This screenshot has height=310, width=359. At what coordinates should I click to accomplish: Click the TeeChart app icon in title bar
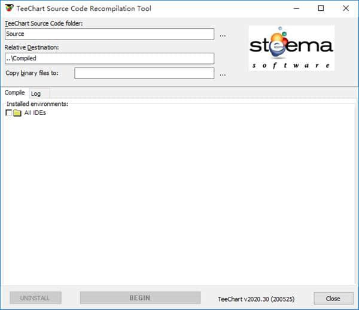tap(10, 8)
